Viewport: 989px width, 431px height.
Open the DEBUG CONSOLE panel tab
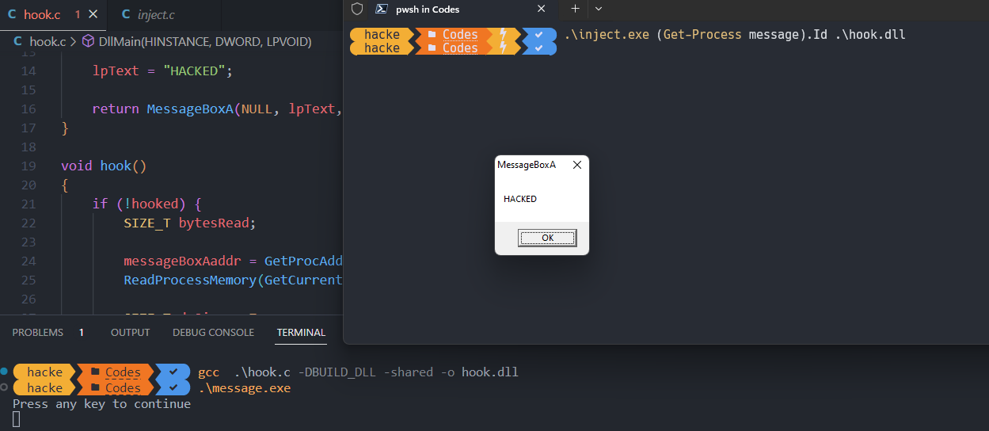214,332
